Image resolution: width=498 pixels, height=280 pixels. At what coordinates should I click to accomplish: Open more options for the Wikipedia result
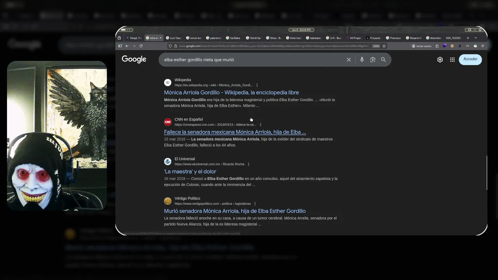coord(257,85)
